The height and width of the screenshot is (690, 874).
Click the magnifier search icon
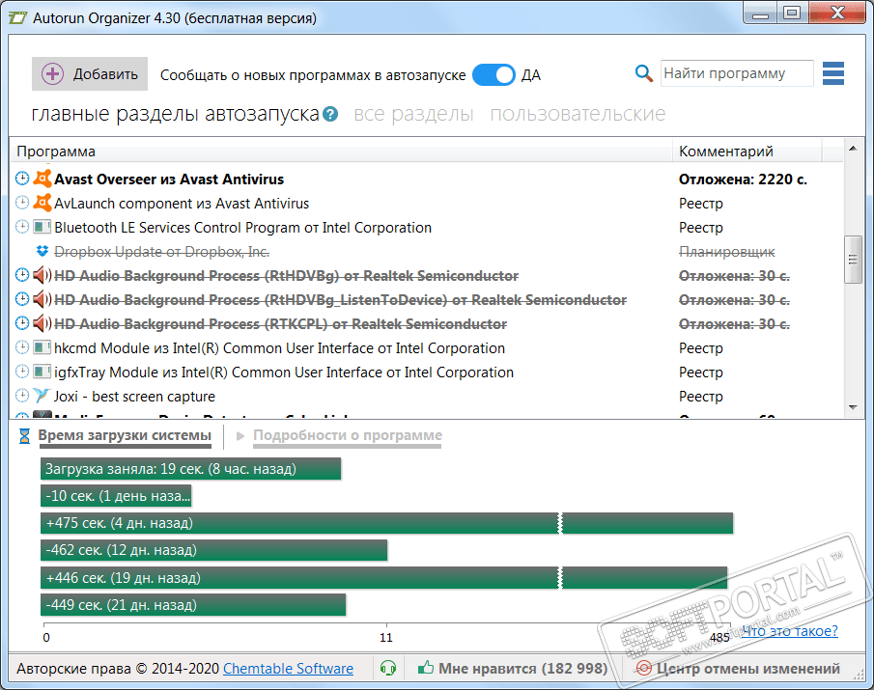click(644, 73)
